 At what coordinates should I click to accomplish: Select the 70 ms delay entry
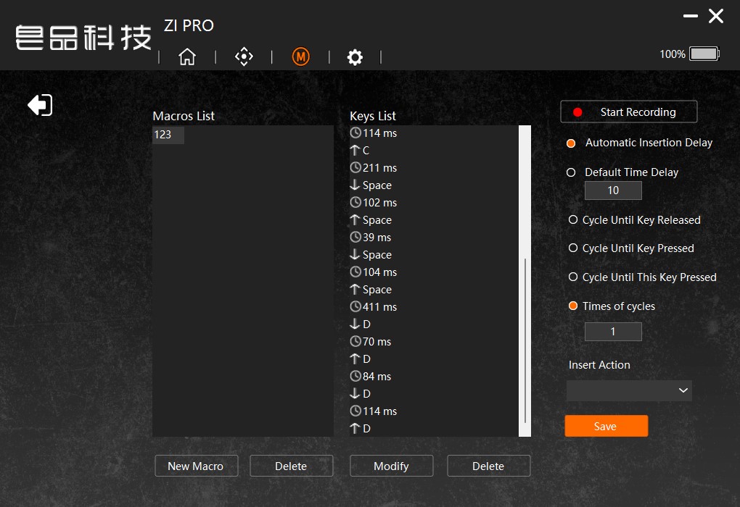[371, 342]
